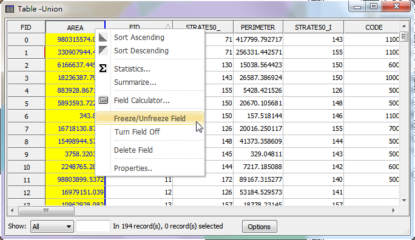415x240 pixels.
Task: Click the table icon in the title bar
Action: point(10,9)
